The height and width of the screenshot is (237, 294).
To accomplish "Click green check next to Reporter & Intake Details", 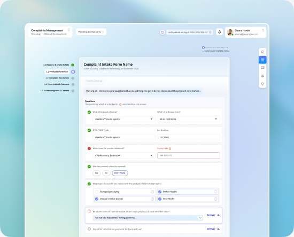I will [x=73, y=65].
